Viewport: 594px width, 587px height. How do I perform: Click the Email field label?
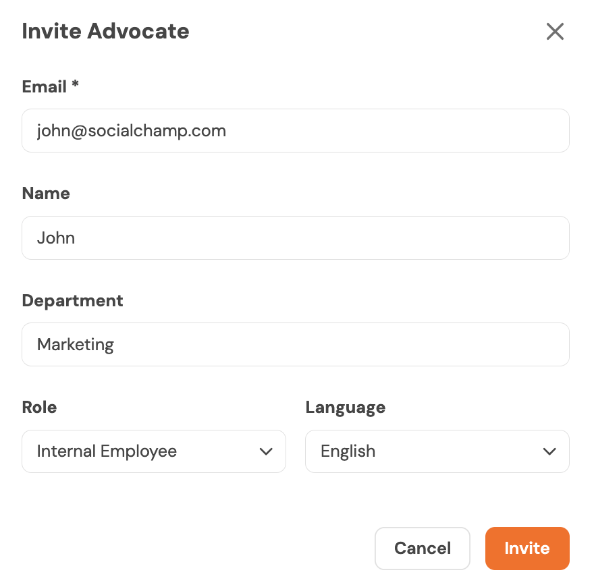[44, 87]
